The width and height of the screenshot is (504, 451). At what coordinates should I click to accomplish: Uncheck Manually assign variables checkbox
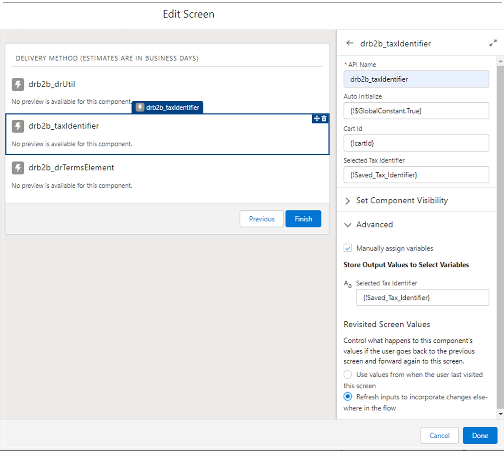[x=348, y=248]
